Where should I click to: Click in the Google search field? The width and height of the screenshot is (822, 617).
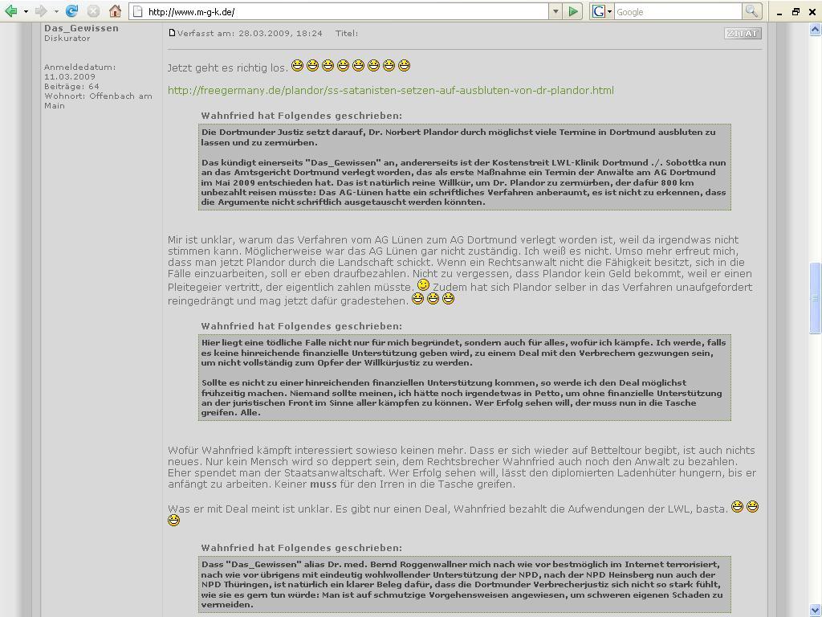click(678, 11)
